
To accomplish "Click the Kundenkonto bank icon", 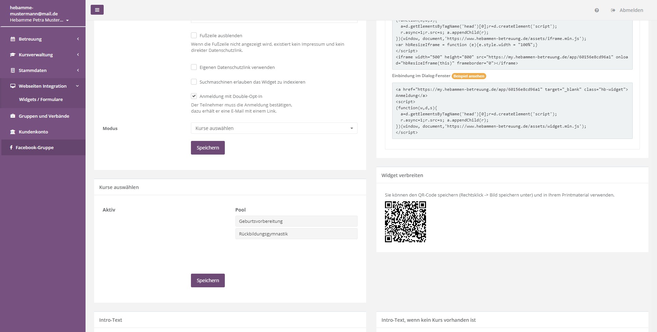I will click(13, 132).
